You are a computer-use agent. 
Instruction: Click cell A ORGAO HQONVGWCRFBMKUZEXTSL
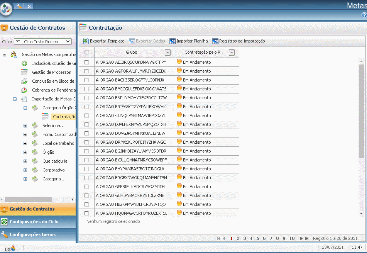[135, 213]
